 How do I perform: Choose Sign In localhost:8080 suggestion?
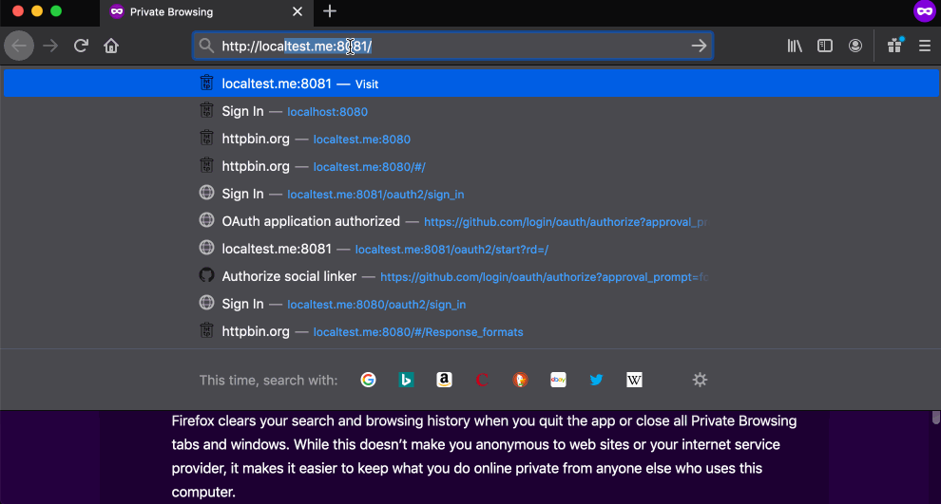pos(471,111)
